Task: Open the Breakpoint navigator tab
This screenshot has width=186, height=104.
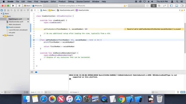Action: pos(24,10)
